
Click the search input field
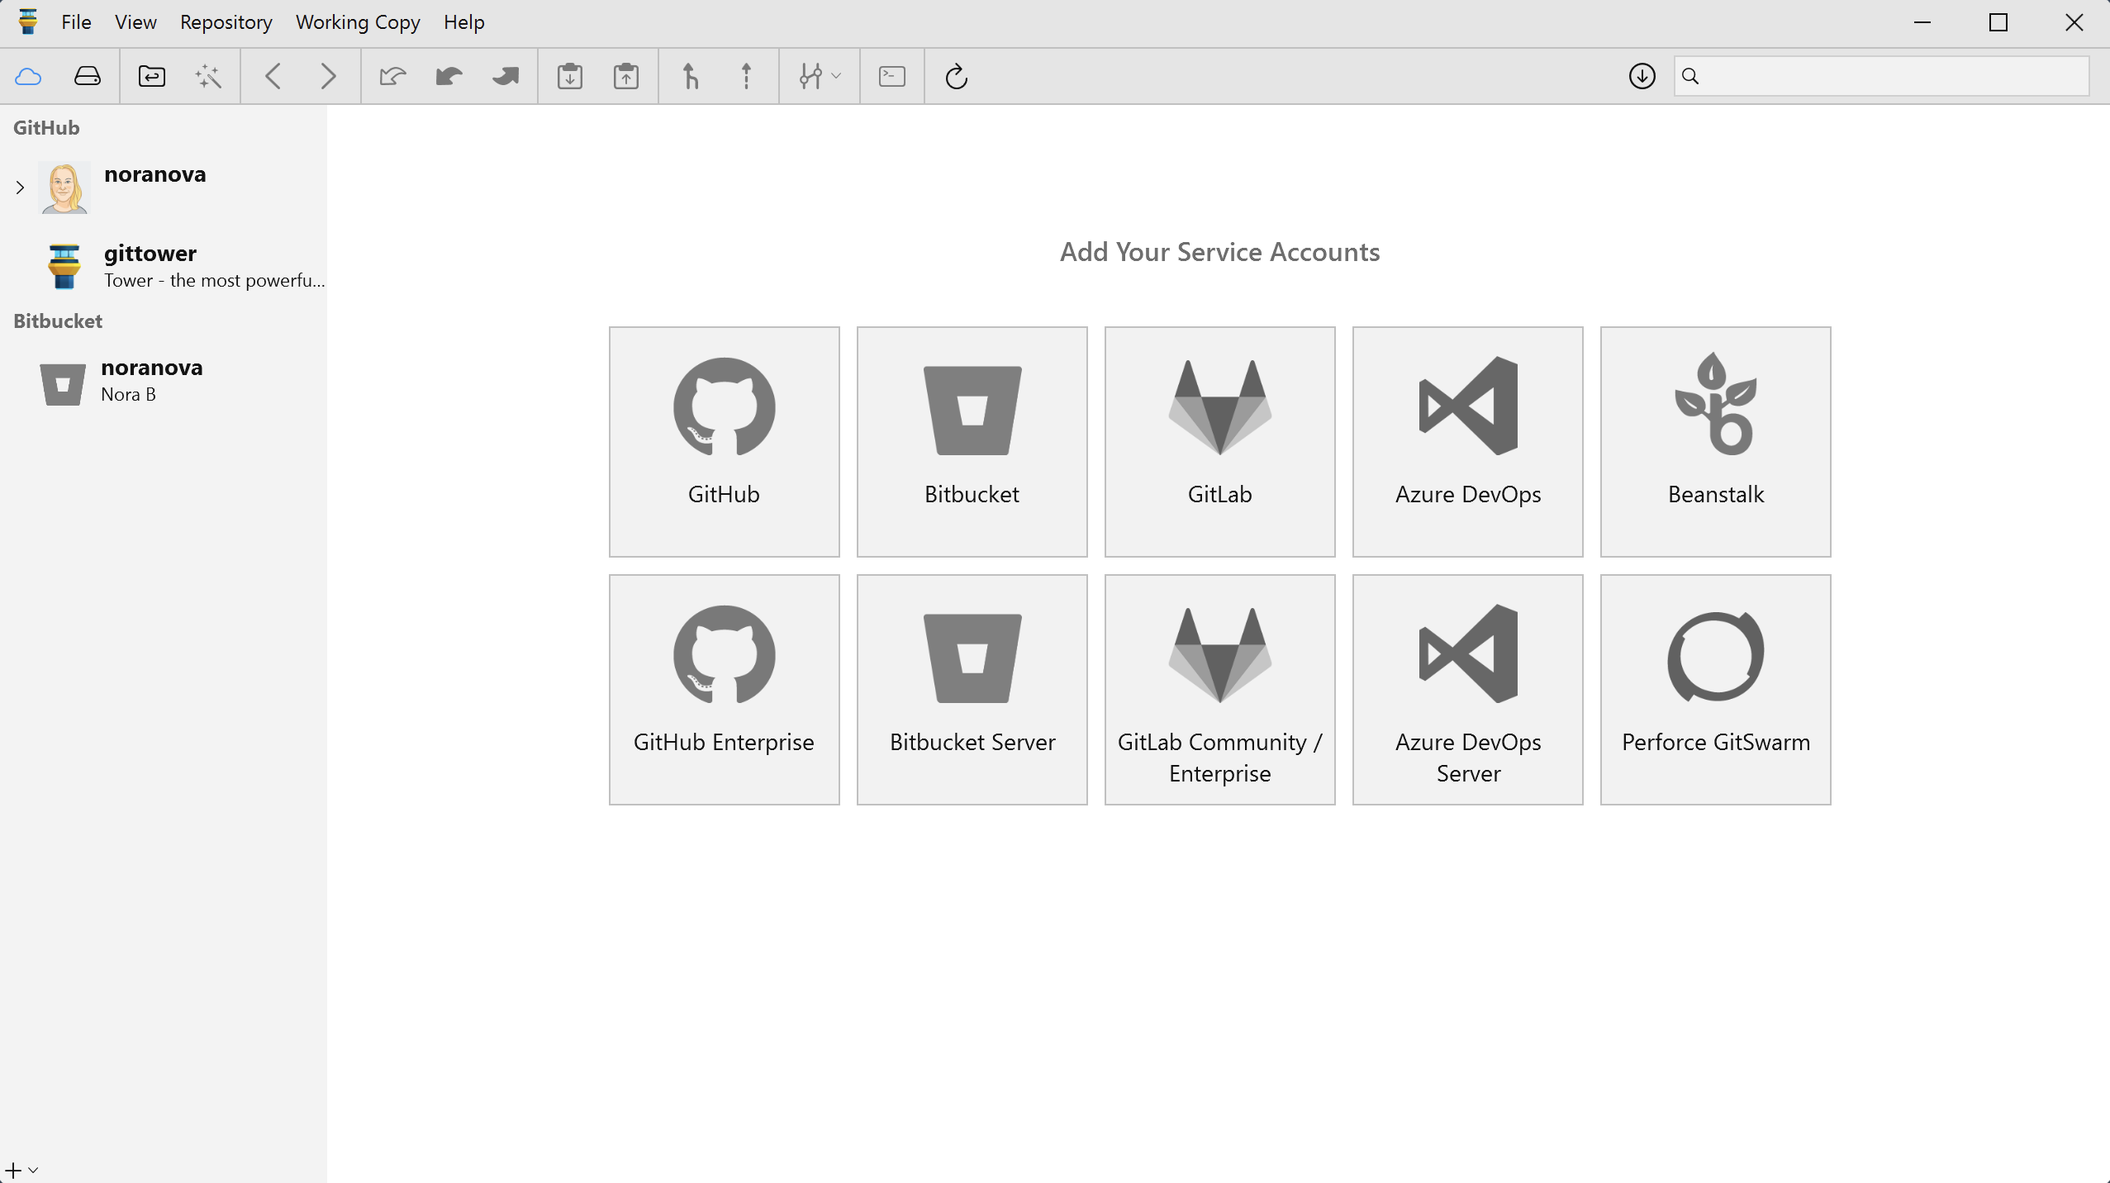coord(1888,76)
